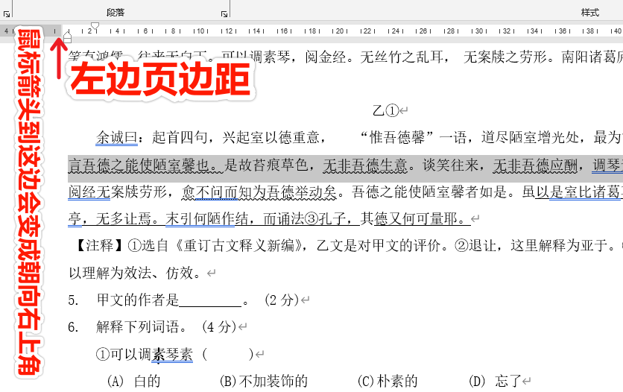Click the quoted phrase 惟吾德馨
Viewport: 623px width, 392px height.
click(x=397, y=137)
